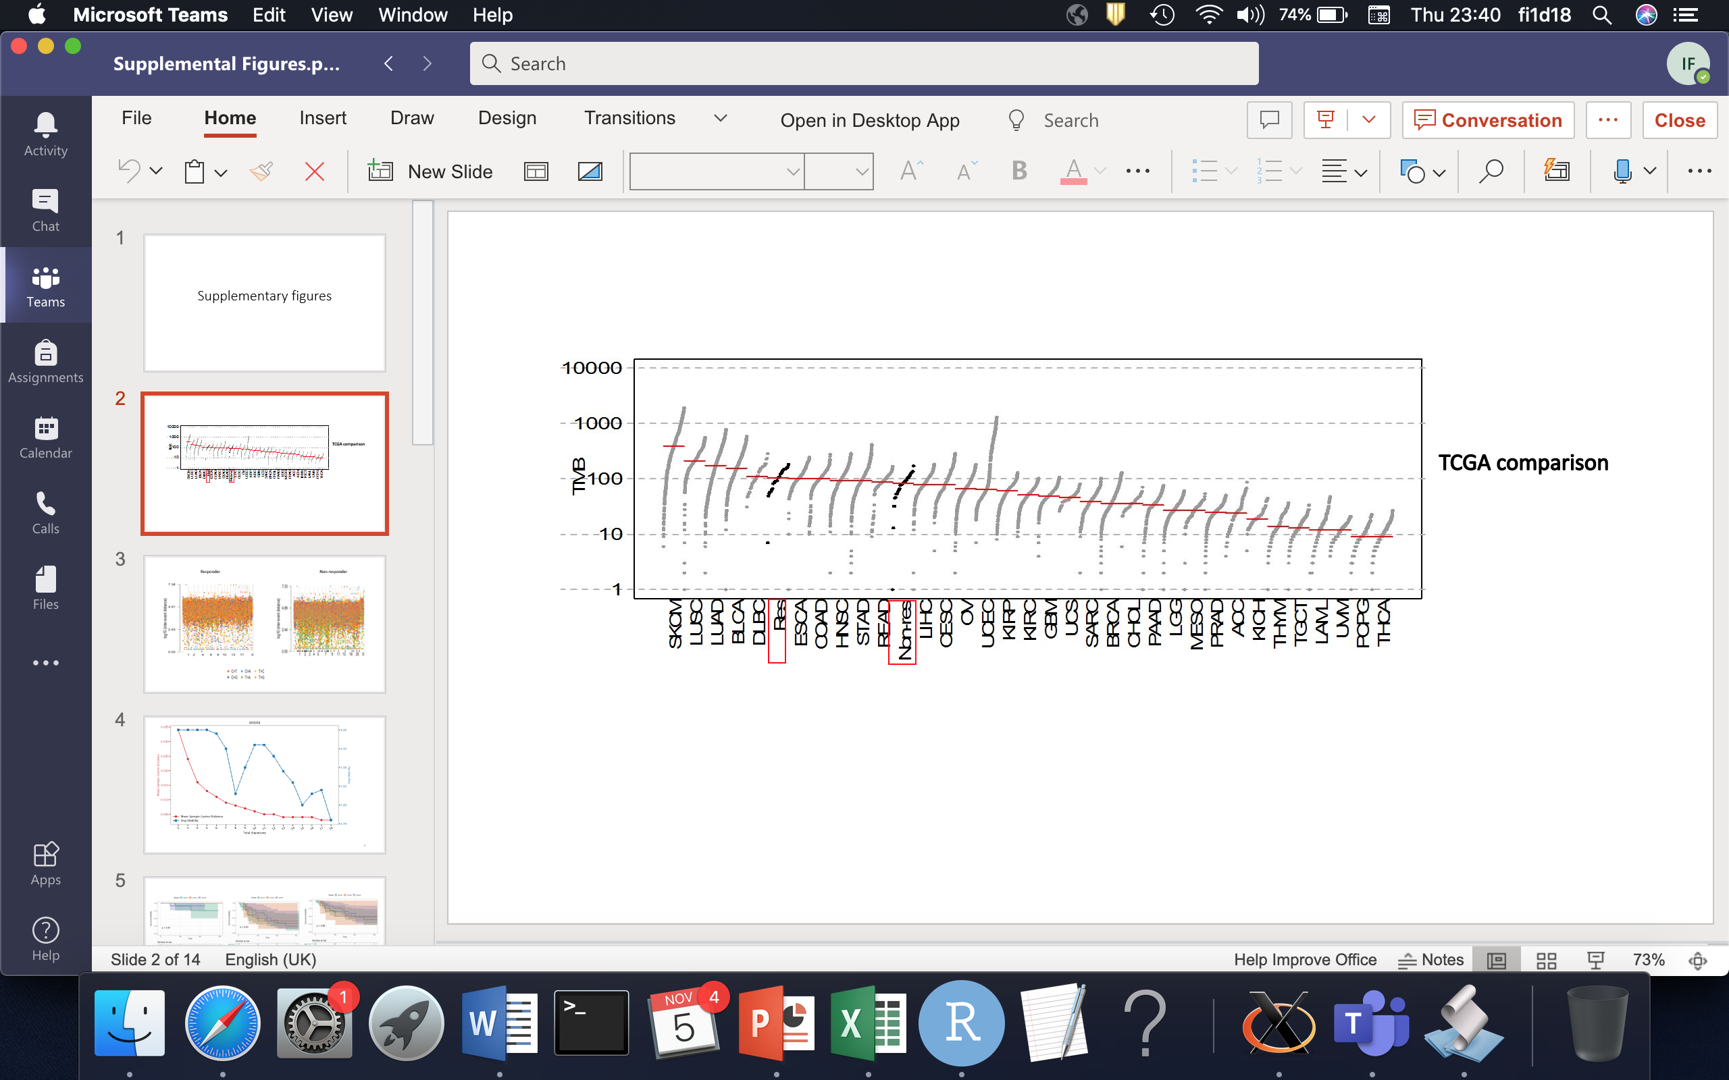Start the slideshow from status bar

[1597, 959]
